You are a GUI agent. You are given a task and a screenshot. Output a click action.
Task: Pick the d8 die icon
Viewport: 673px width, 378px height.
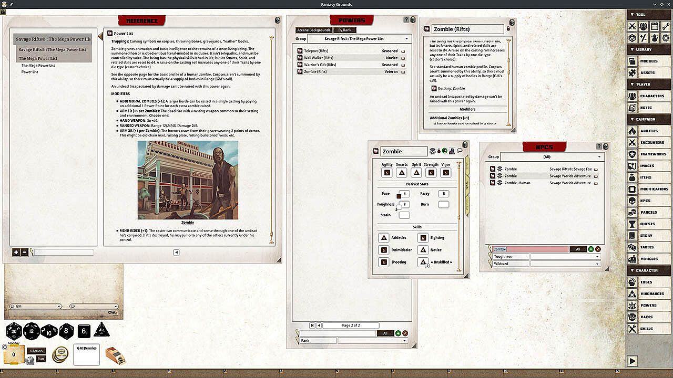click(x=66, y=331)
